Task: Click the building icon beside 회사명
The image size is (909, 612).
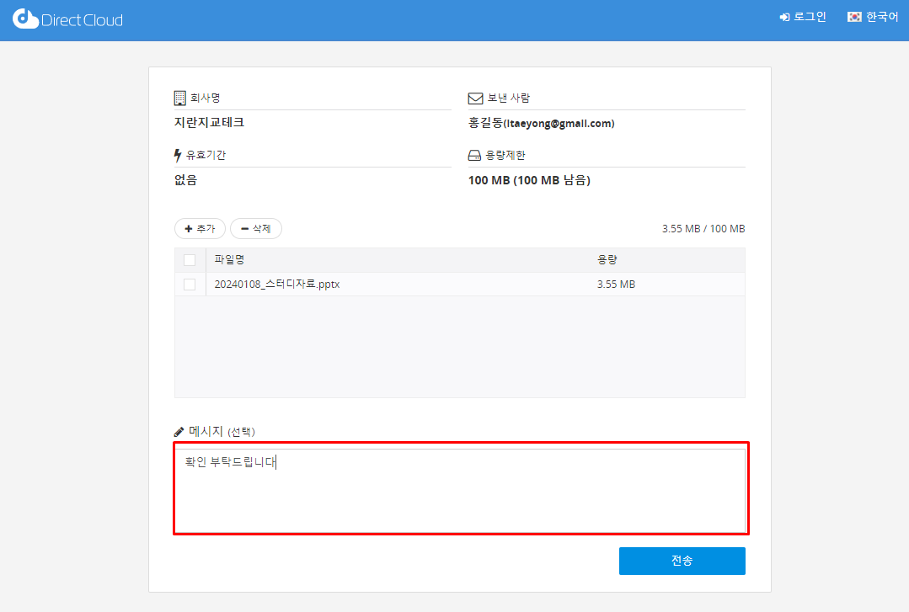Action: [x=179, y=98]
